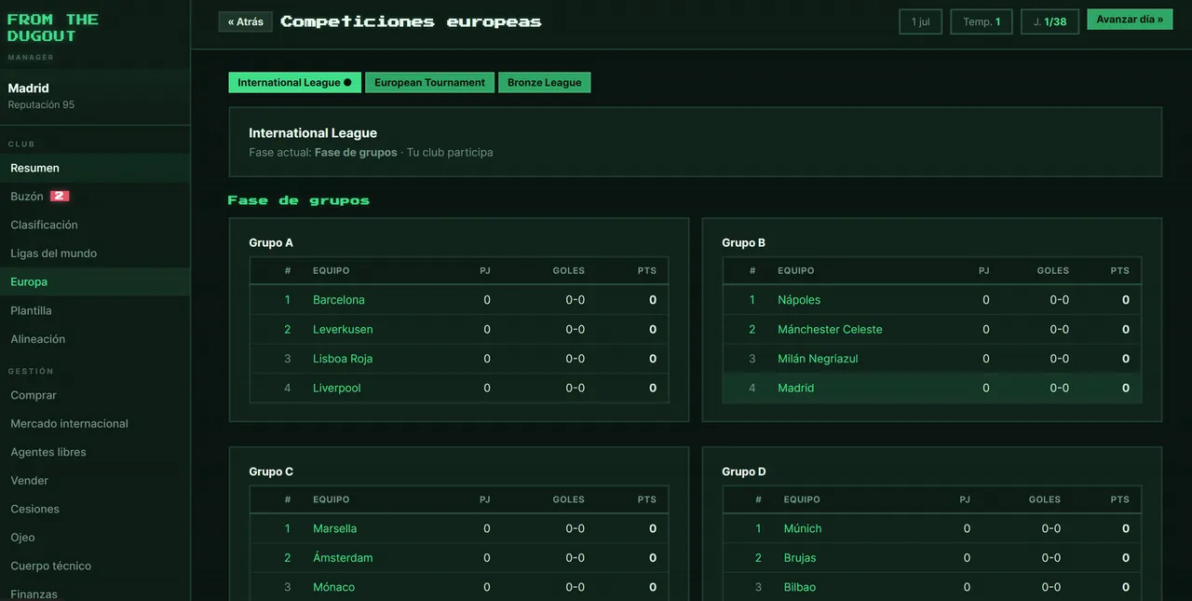Viewport: 1192px width, 601px height.
Task: Click the Madrid club name in sidebar
Action: pyautogui.click(x=28, y=88)
